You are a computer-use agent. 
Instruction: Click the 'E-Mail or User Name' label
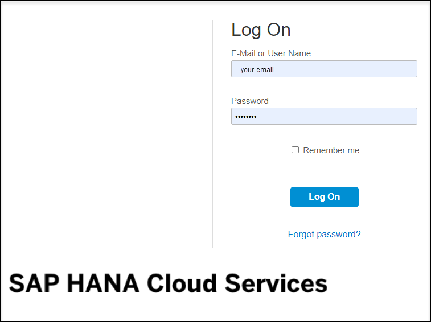271,53
